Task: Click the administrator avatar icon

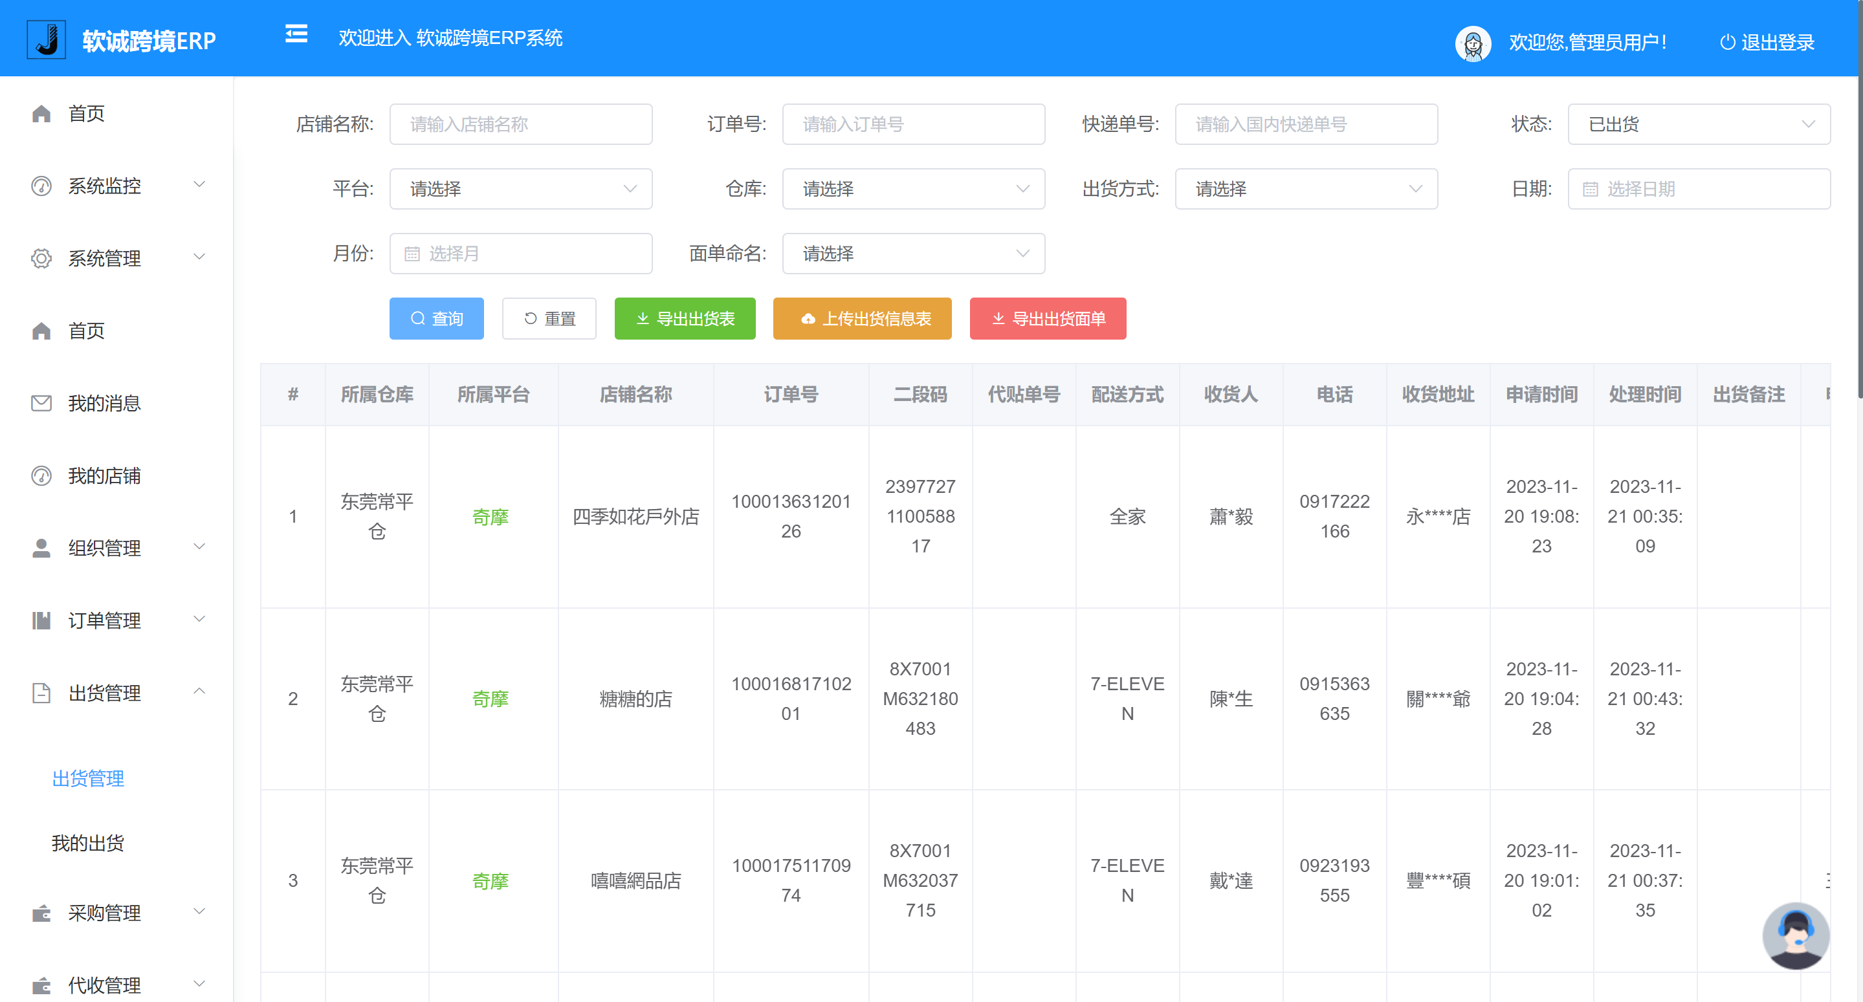Action: pos(1472,43)
